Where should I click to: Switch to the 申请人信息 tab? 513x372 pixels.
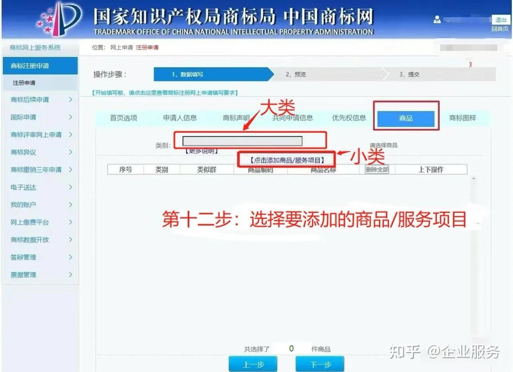(x=180, y=118)
